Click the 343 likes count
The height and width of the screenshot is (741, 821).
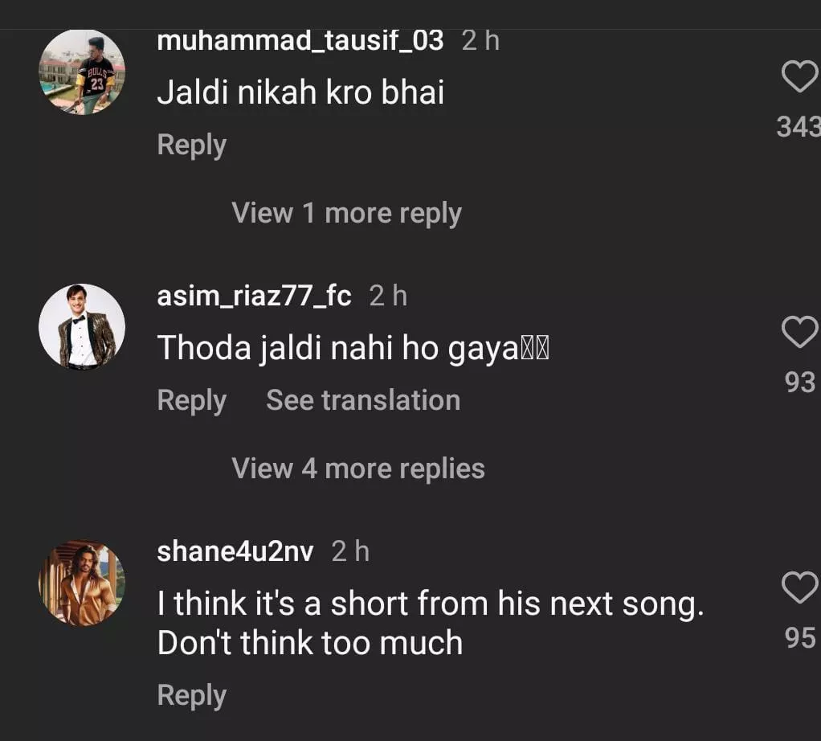[799, 127]
